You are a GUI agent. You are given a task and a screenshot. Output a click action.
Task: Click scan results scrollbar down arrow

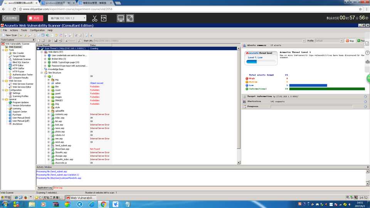coord(239,163)
